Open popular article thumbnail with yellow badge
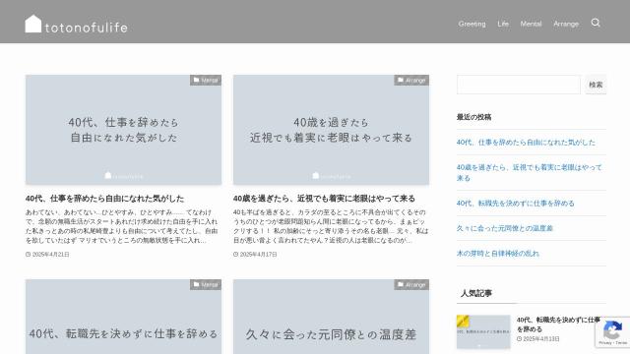 click(x=483, y=332)
